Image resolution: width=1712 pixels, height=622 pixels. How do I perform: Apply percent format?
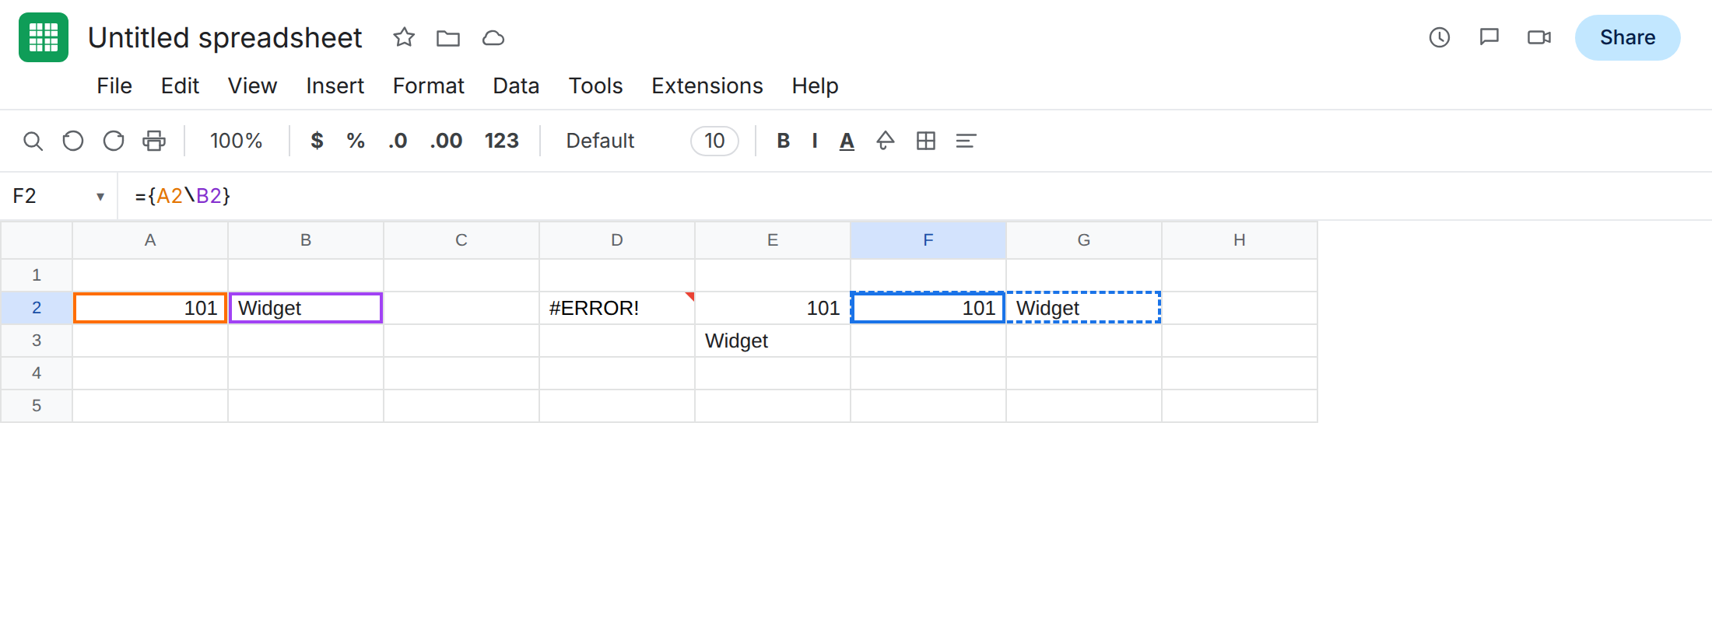tap(356, 141)
